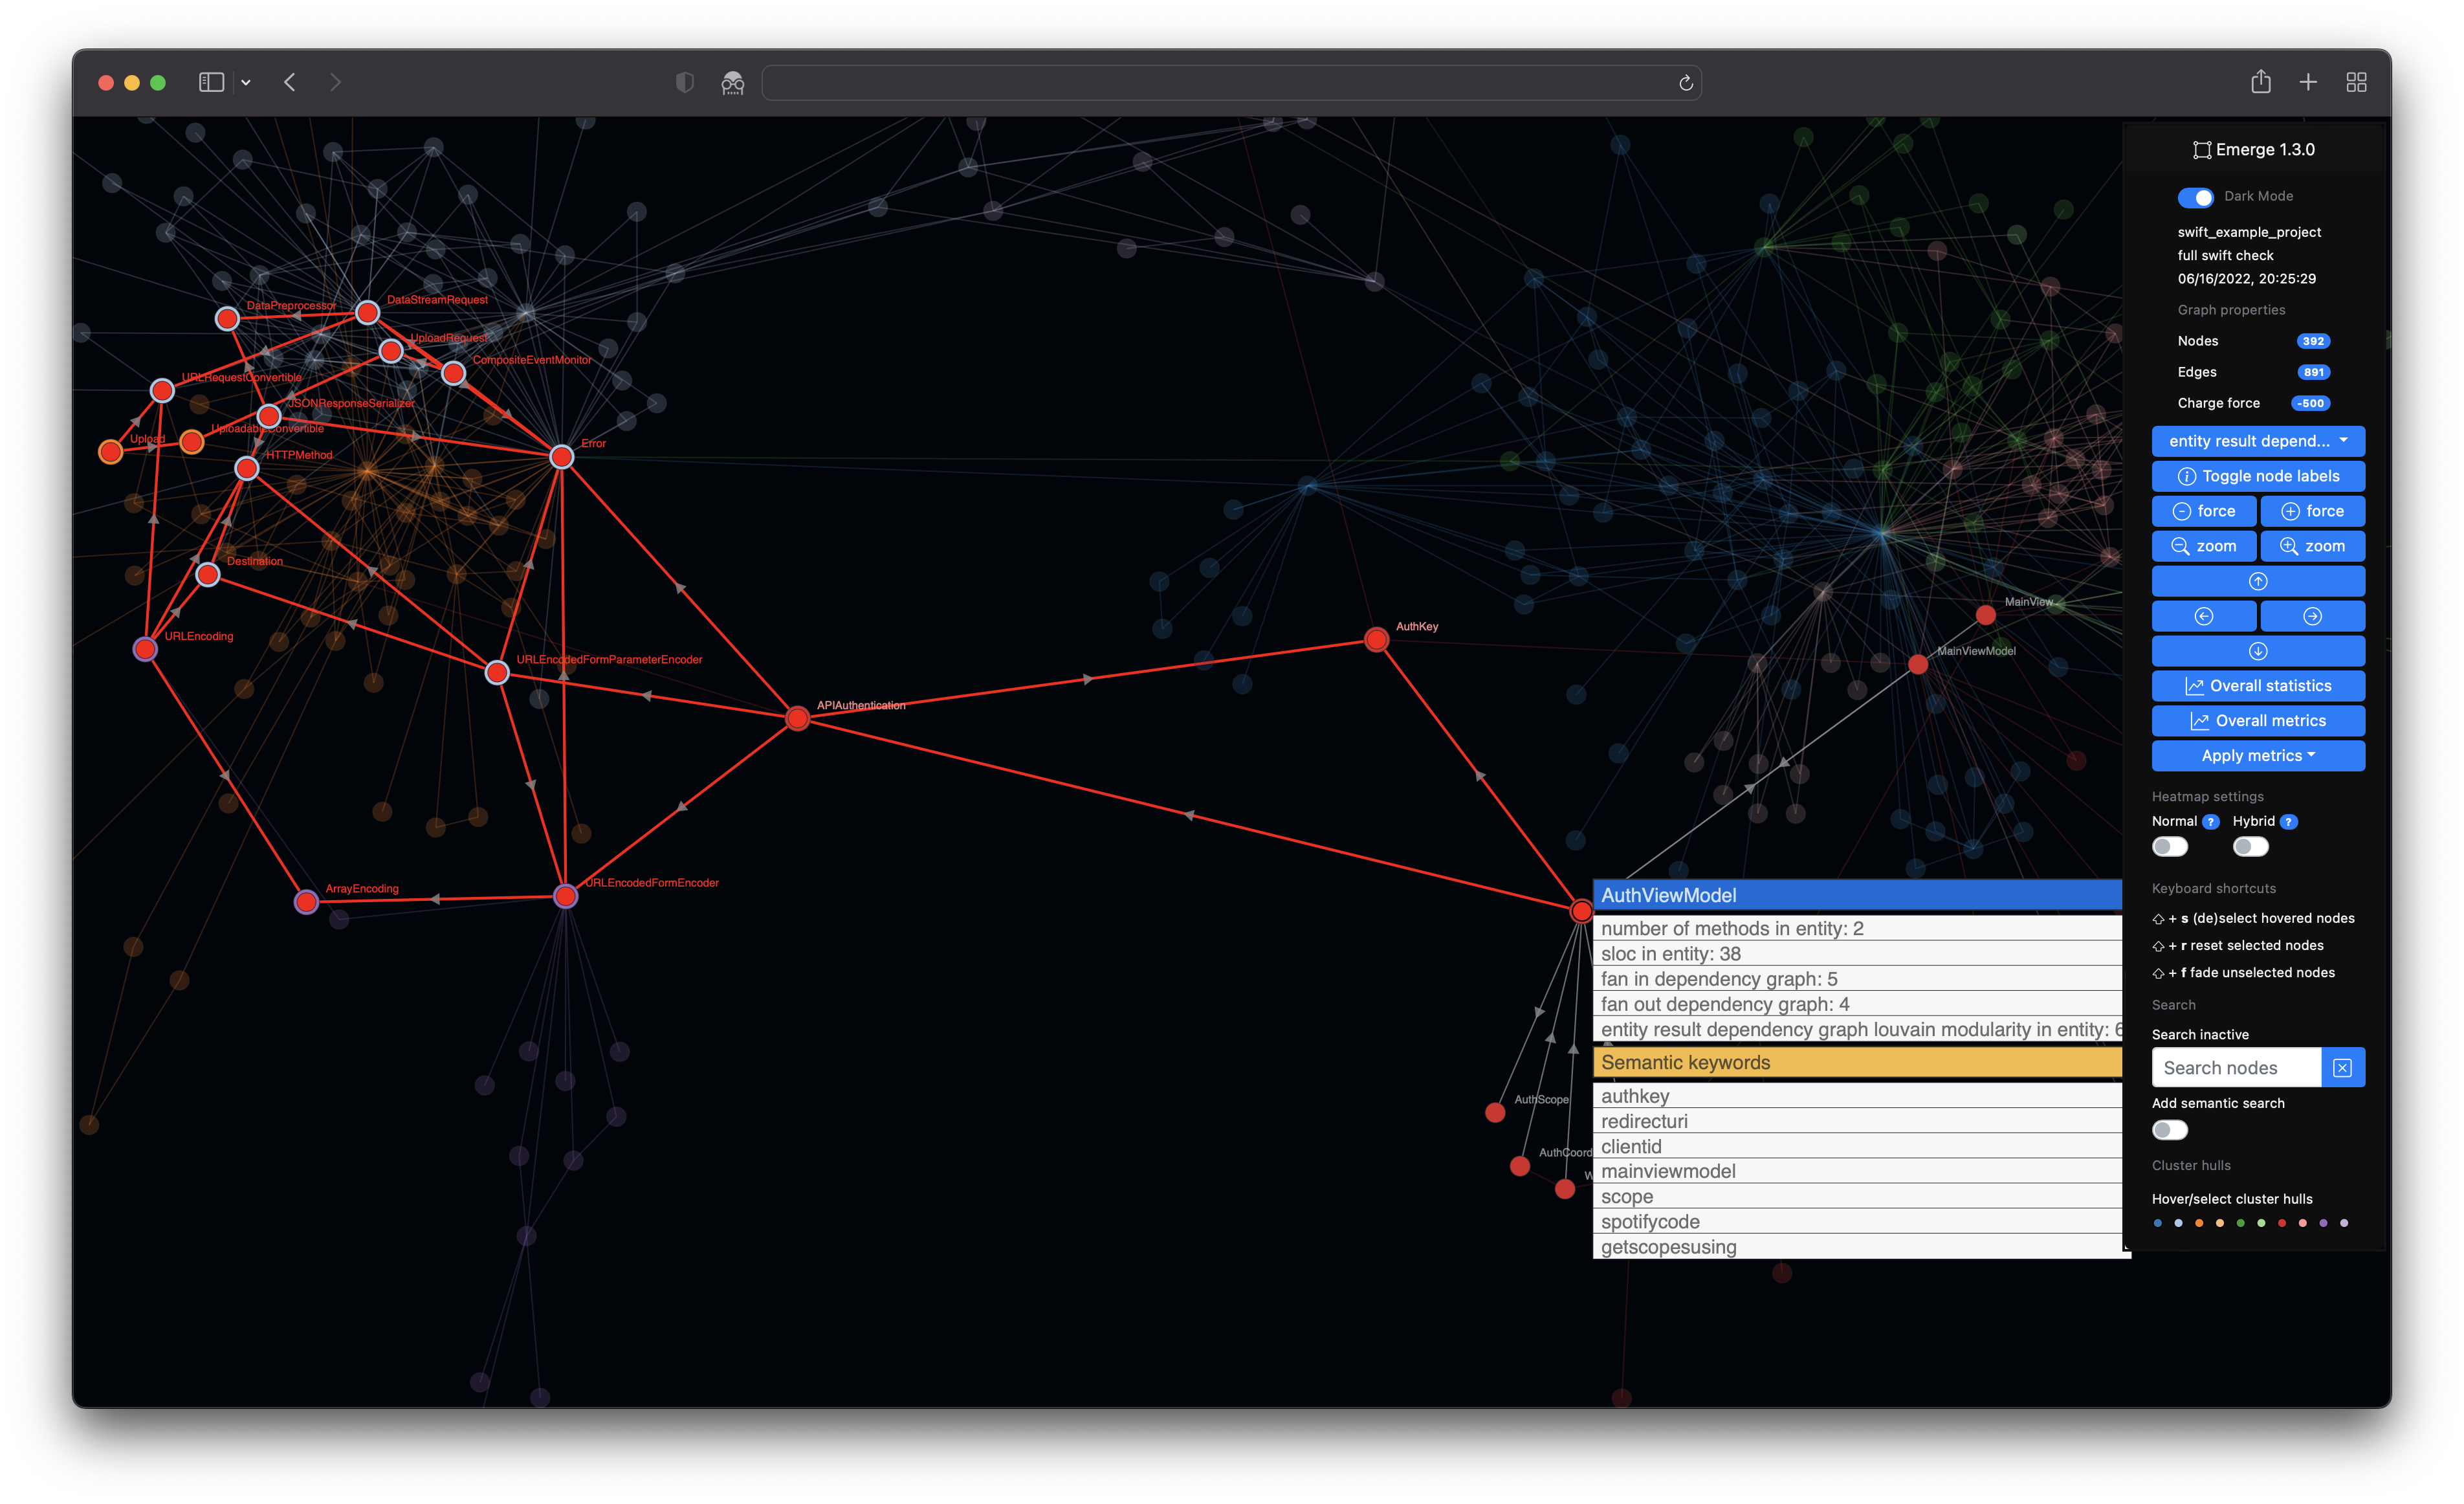Clear the search using the X icon
2464x1504 pixels.
tap(2343, 1067)
